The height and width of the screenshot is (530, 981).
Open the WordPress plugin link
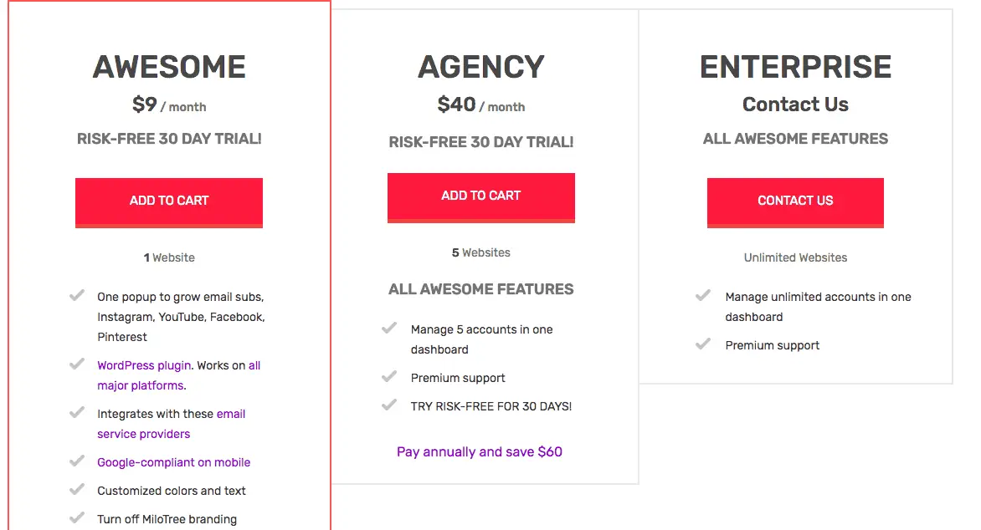144,365
